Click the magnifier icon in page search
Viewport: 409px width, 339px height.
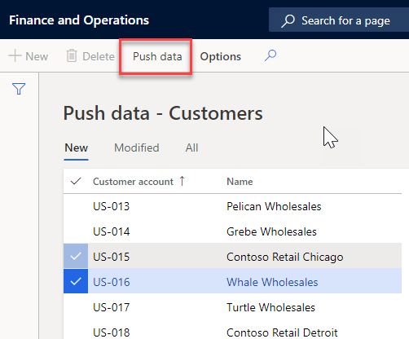tap(288, 21)
